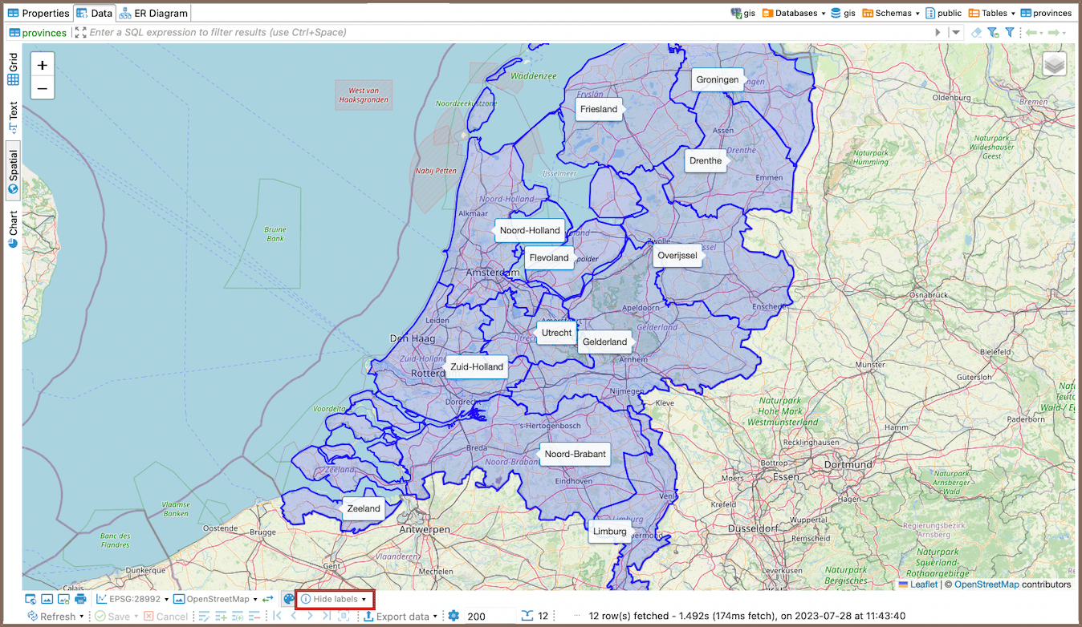
Task: Zoom out on the map
Action: click(x=43, y=88)
